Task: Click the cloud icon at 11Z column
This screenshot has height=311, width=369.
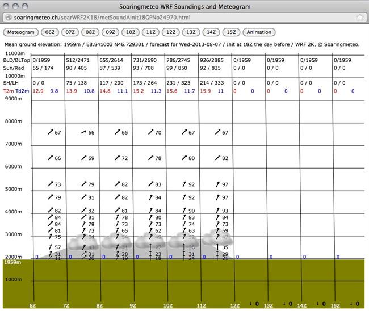Action: click(216, 238)
